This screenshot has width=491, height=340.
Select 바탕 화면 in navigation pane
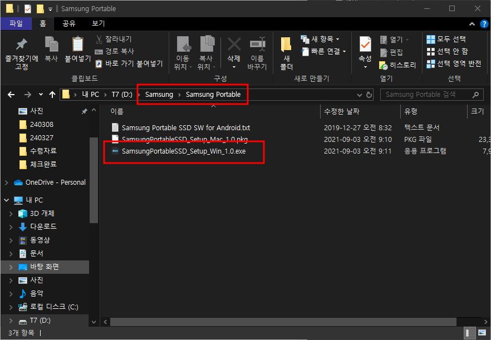click(x=44, y=267)
